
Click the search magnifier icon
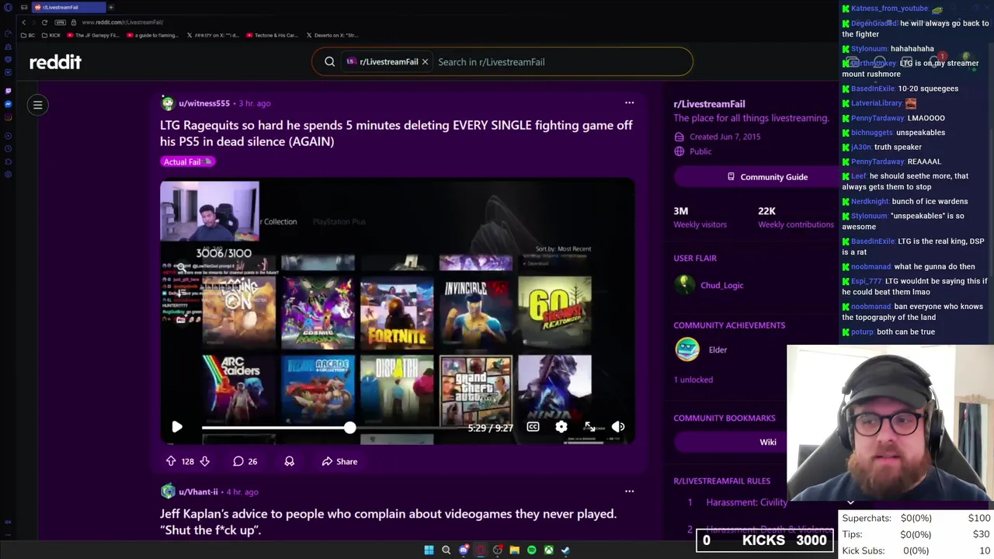click(329, 62)
